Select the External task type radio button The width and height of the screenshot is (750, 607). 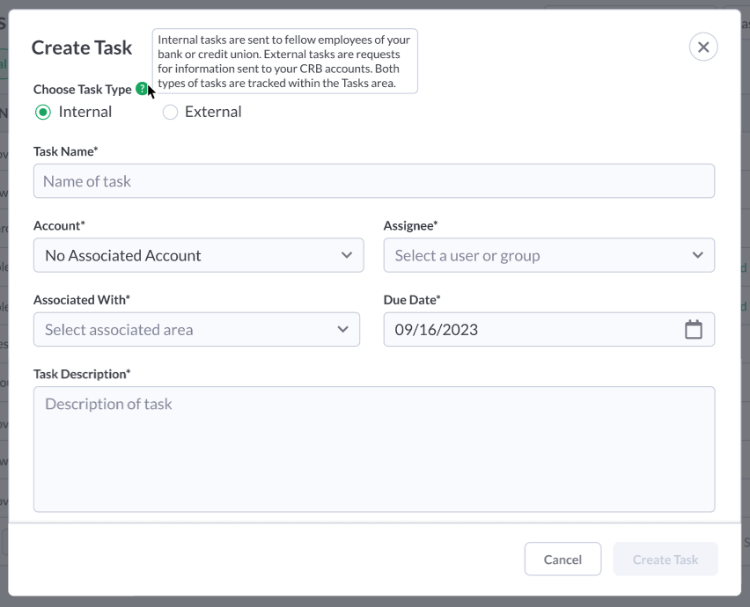[169, 112]
